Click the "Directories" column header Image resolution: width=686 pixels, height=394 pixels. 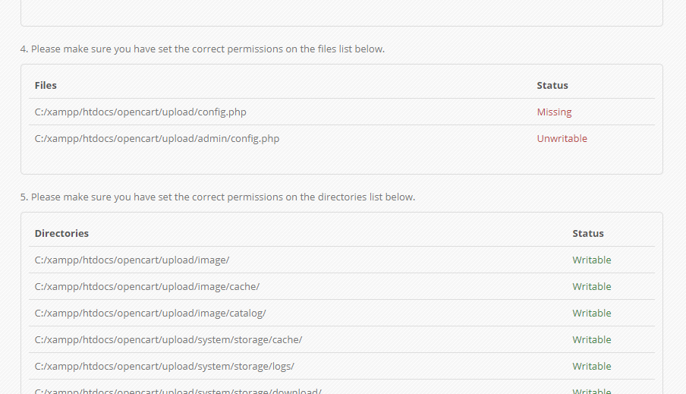61,234
